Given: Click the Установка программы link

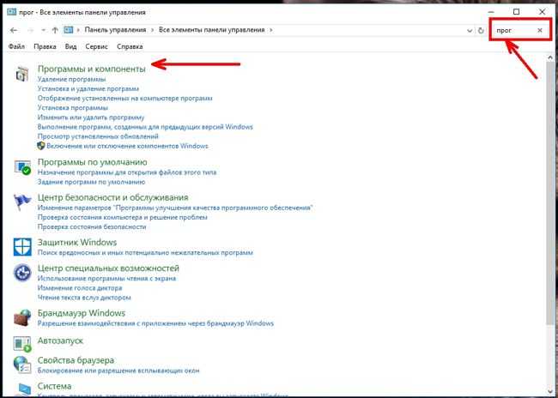Looking at the screenshot, I should [x=73, y=108].
